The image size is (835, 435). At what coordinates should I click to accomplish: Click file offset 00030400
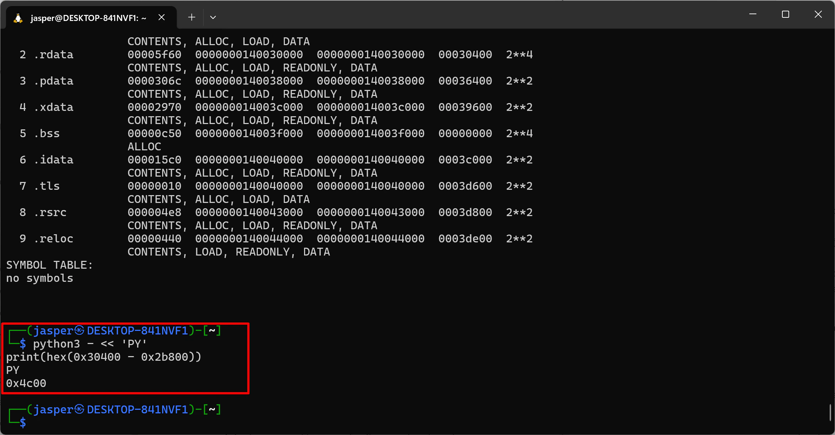pyautogui.click(x=466, y=55)
